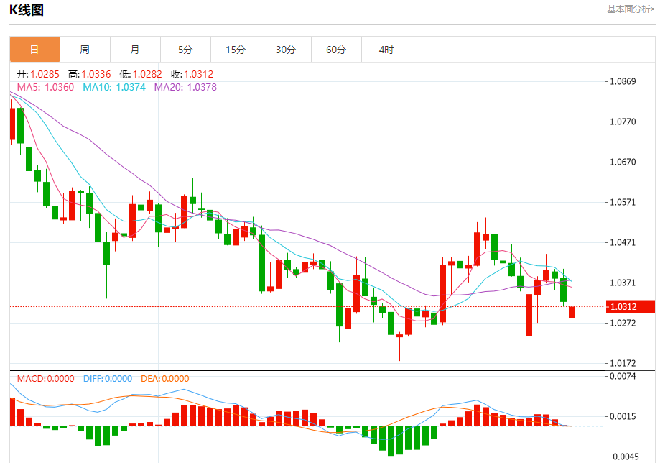Click the 0.0015 MACD axis label

[623, 417]
